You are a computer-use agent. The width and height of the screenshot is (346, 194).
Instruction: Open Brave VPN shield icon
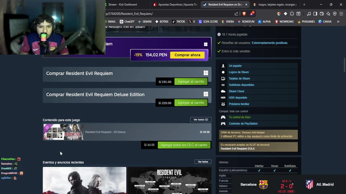click(x=335, y=14)
